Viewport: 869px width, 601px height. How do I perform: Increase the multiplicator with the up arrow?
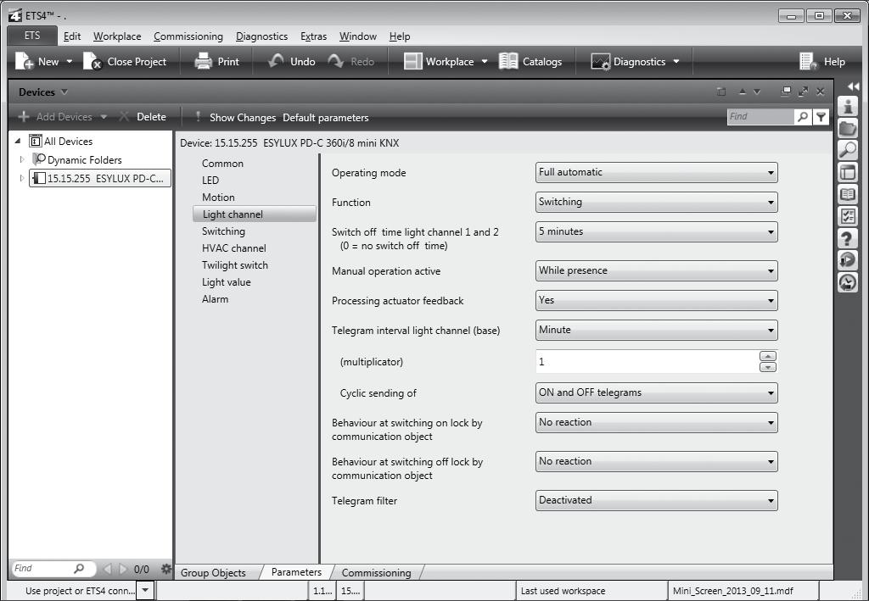pyautogui.click(x=767, y=356)
